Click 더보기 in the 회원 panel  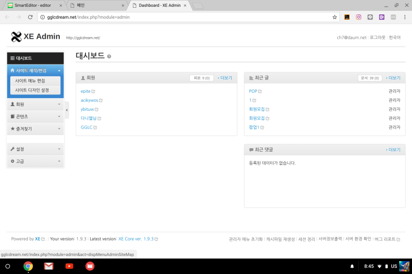pos(225,78)
